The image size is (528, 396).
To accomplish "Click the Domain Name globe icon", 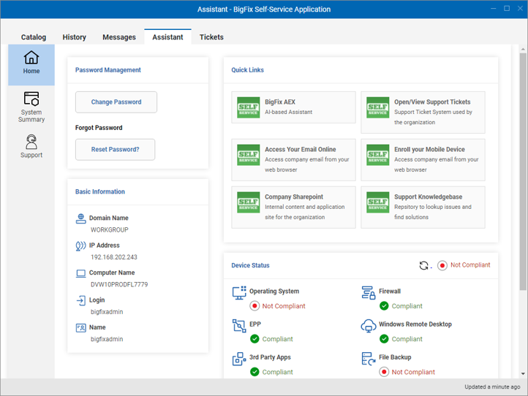I will 81,218.
